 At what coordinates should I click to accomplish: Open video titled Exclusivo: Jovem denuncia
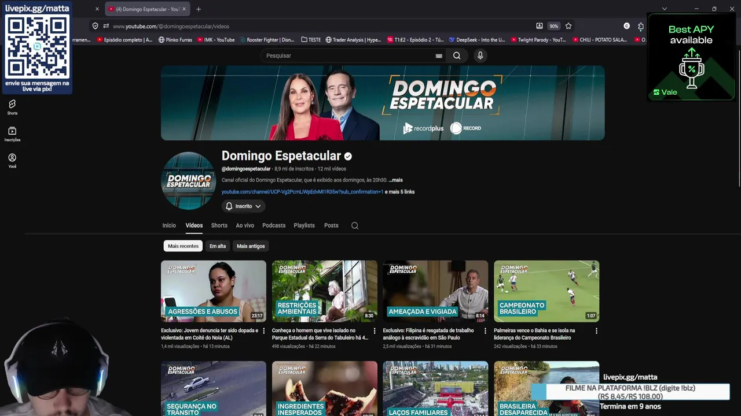210,334
